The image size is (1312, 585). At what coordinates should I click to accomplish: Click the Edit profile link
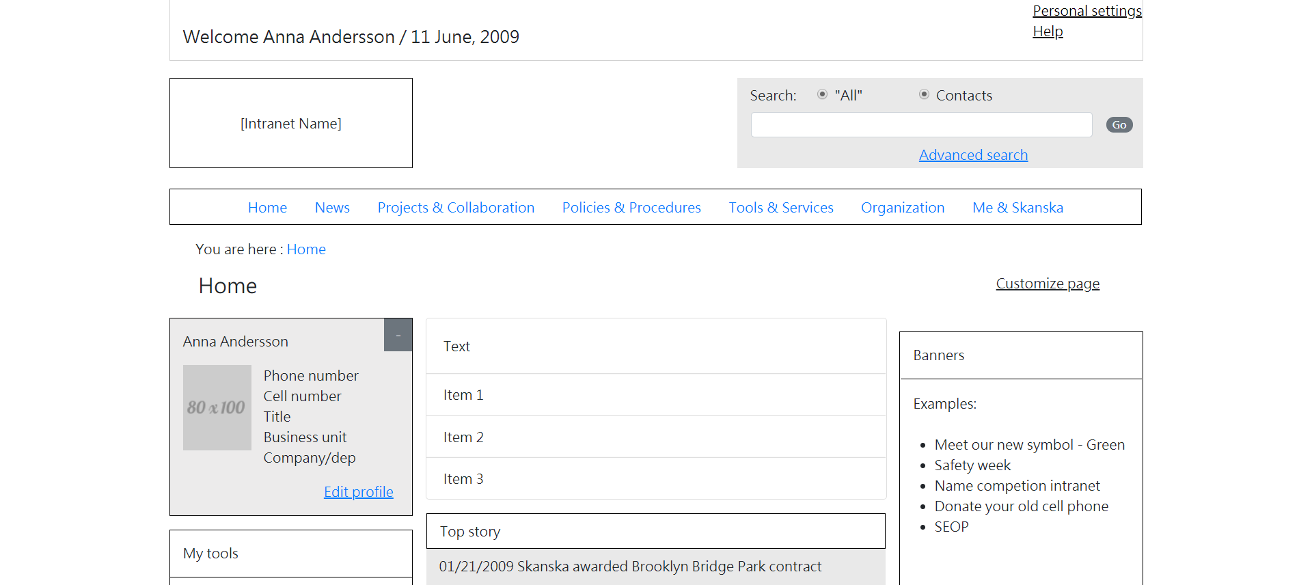(358, 492)
